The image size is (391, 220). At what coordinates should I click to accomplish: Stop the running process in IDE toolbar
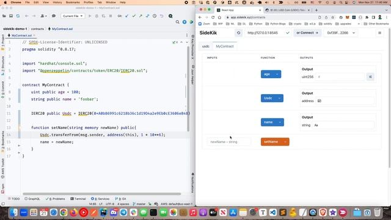click(111, 16)
